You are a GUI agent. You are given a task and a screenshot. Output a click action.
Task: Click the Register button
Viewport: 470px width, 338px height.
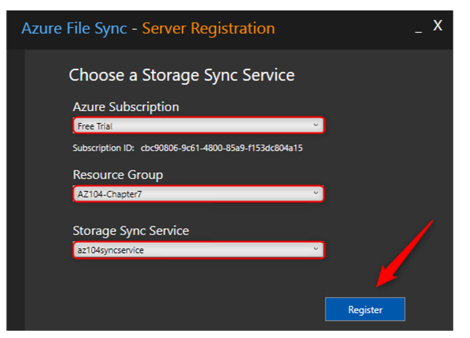pos(365,309)
